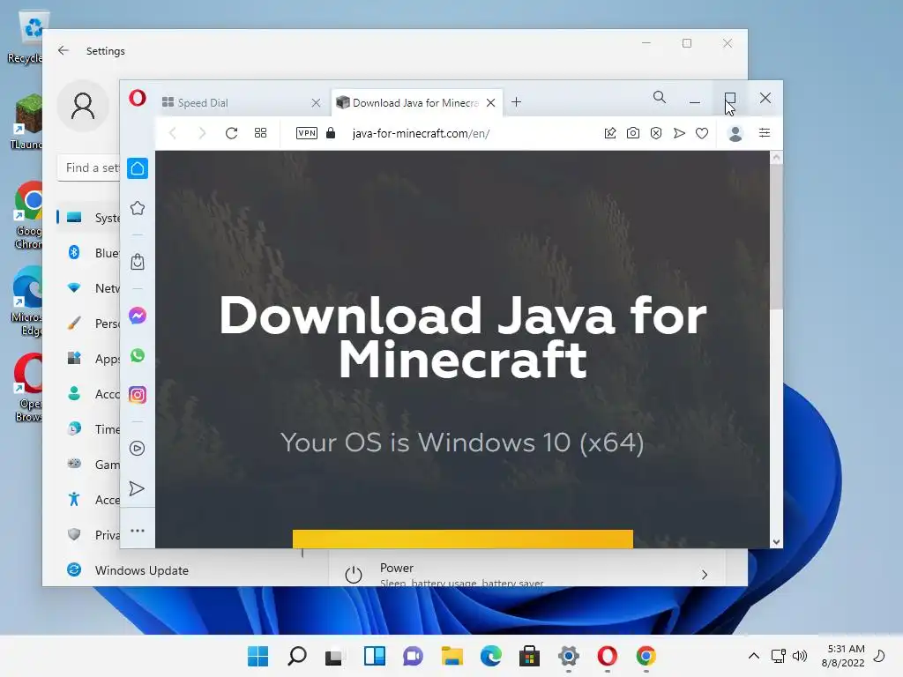
Task: Open the Opera profile account icon
Action: 735,134
